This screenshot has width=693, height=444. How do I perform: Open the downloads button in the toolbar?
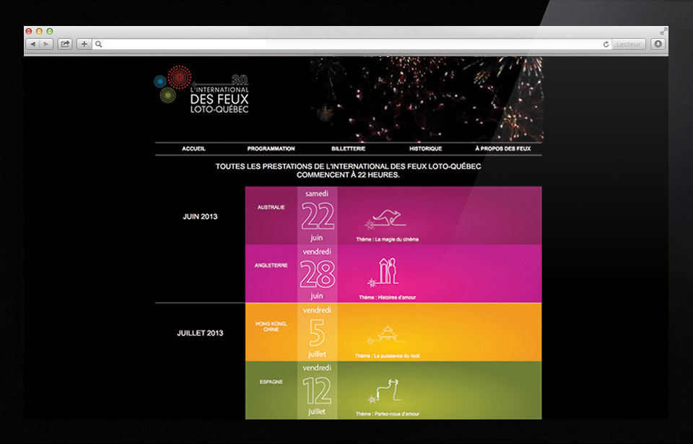658,44
